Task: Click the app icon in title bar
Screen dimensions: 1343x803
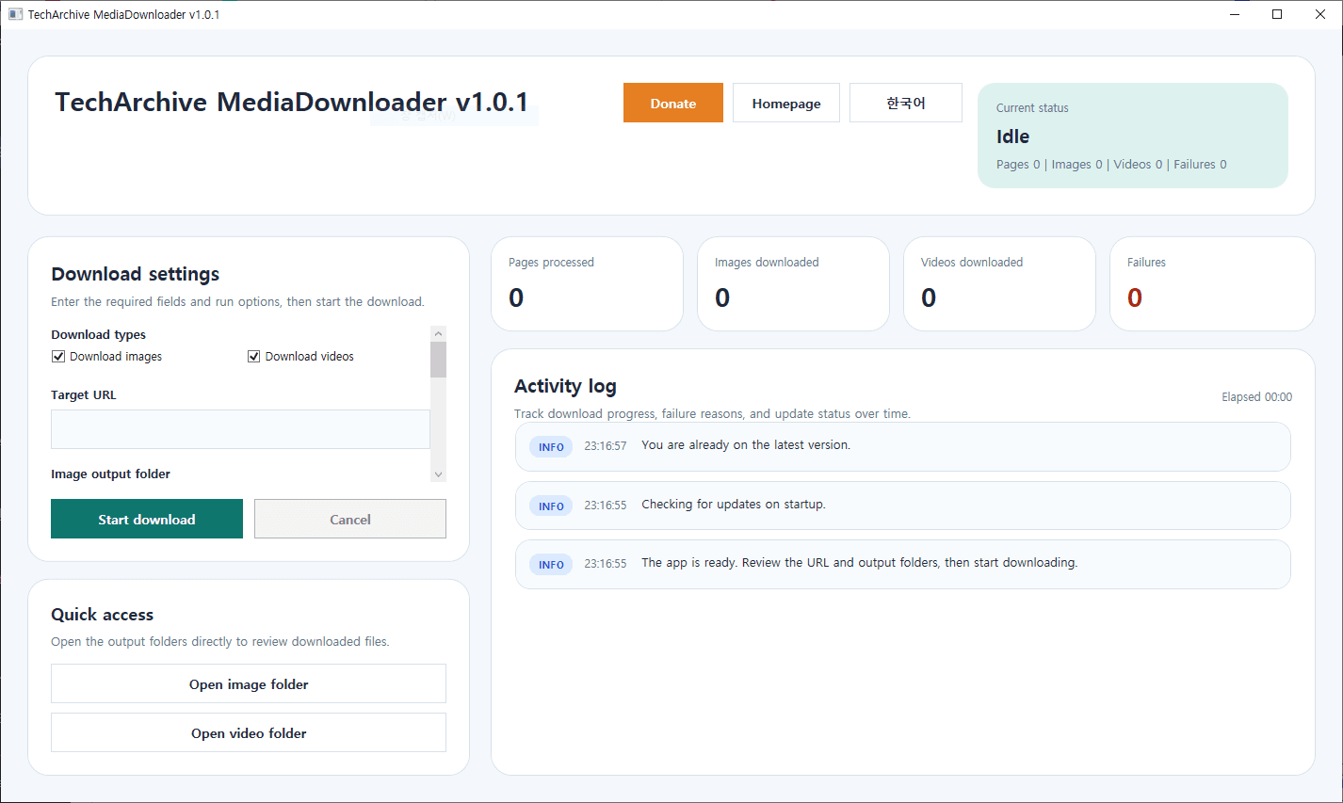Action: click(15, 14)
